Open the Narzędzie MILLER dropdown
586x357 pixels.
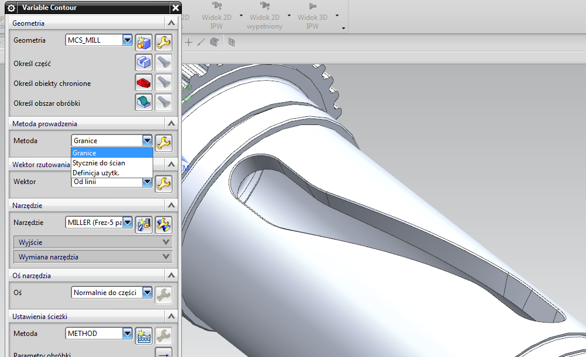coord(127,222)
